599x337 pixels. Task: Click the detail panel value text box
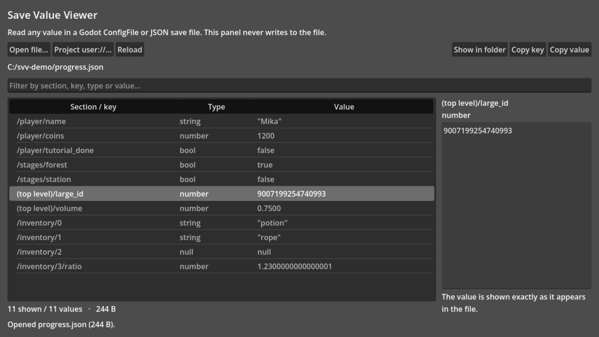pyautogui.click(x=517, y=205)
